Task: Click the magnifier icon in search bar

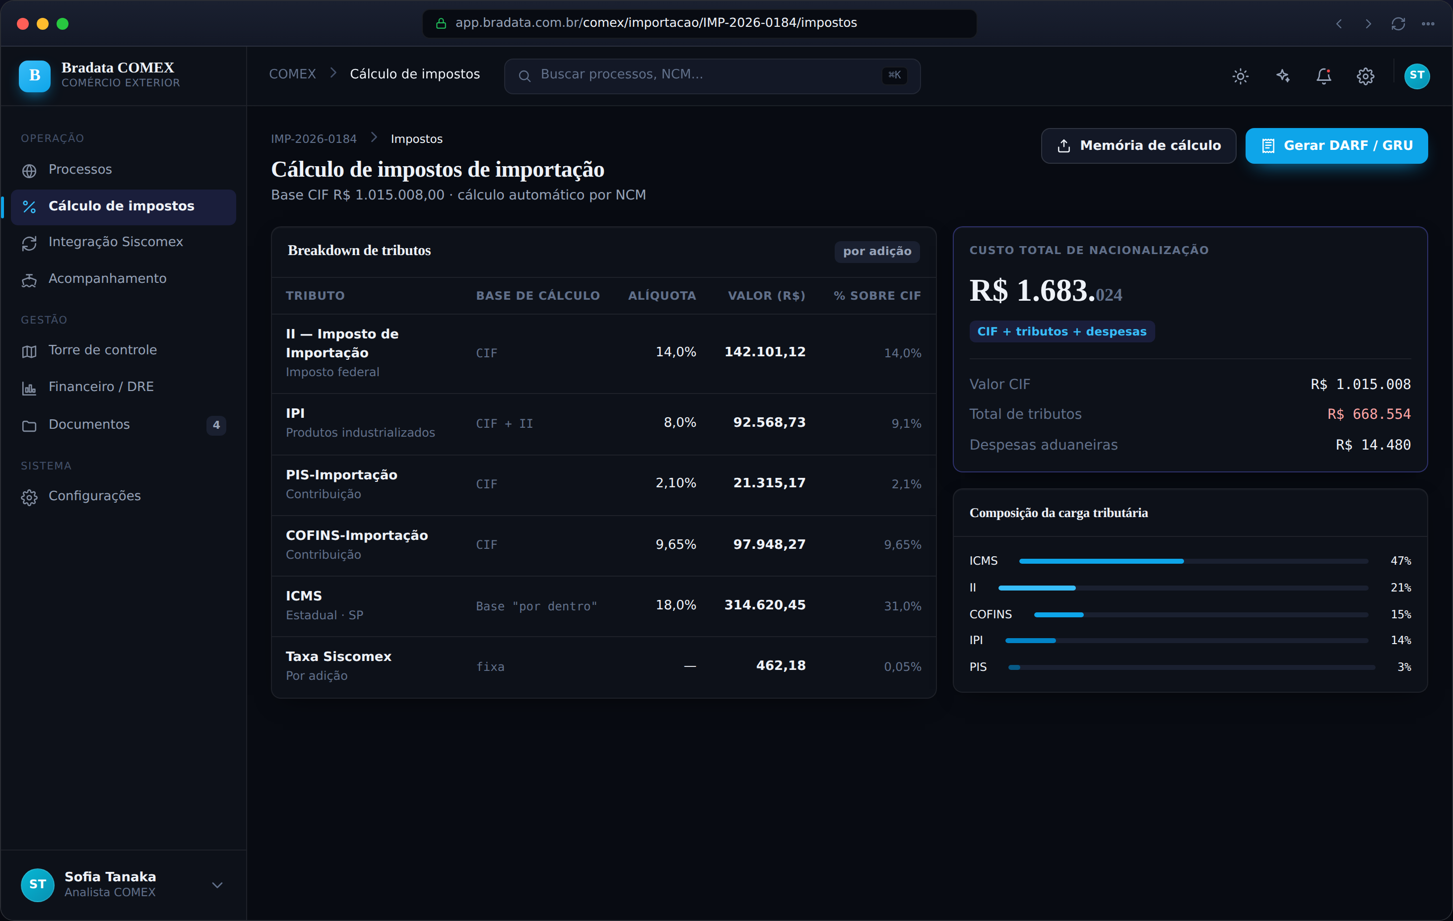Action: (x=525, y=75)
